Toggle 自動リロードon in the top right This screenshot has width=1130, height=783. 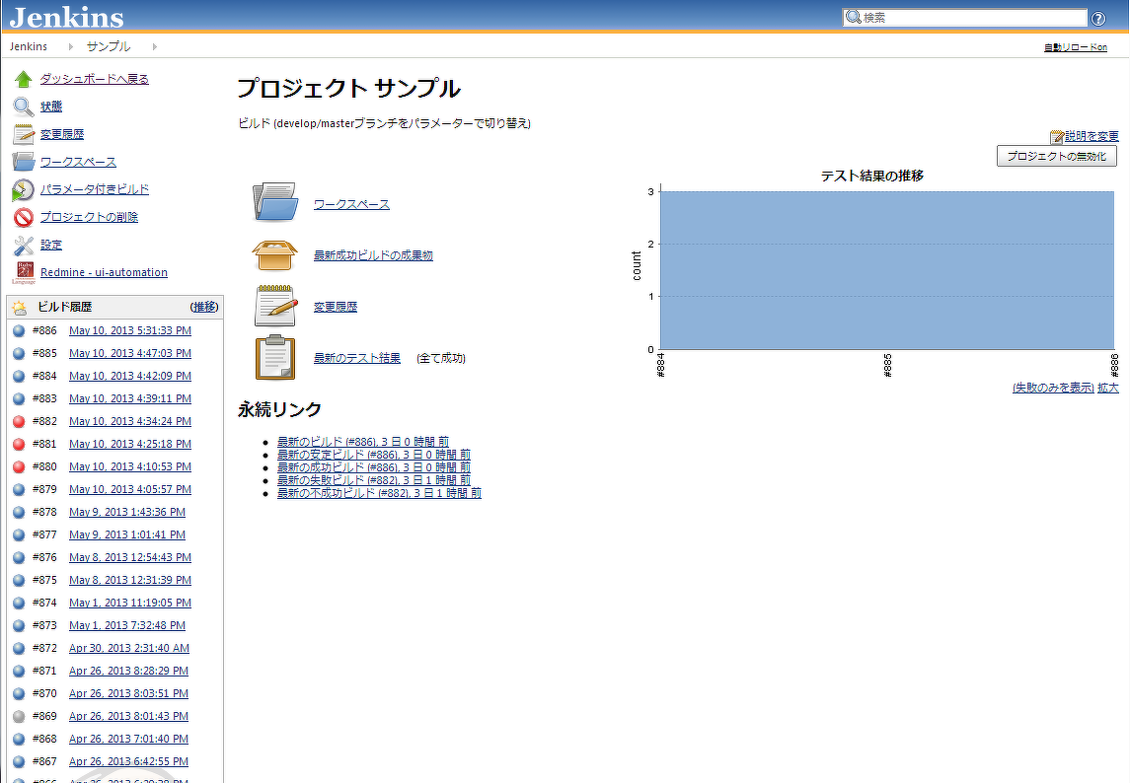[1075, 46]
